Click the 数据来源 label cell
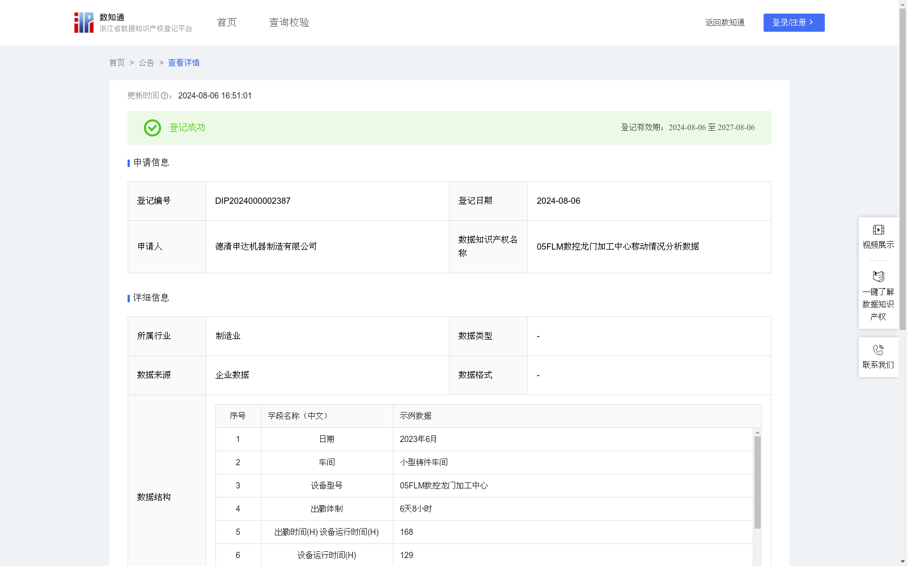The image size is (907, 566). 167,375
